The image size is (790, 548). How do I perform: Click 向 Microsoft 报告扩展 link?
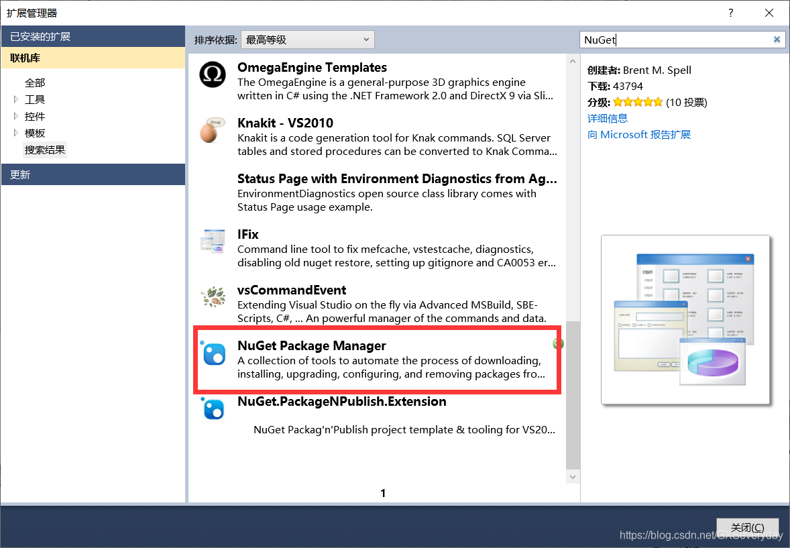638,134
